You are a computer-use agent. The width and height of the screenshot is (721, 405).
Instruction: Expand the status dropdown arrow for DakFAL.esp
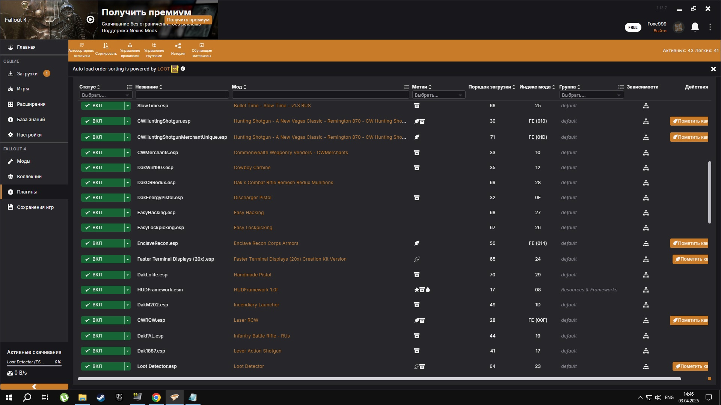click(128, 336)
